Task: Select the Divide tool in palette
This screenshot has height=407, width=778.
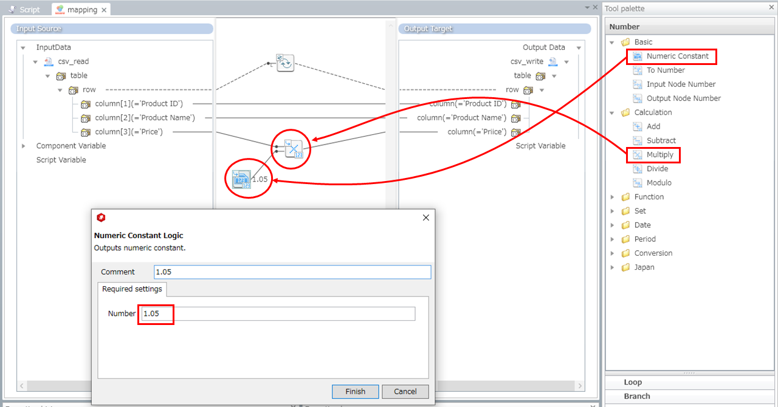Action: 656,169
